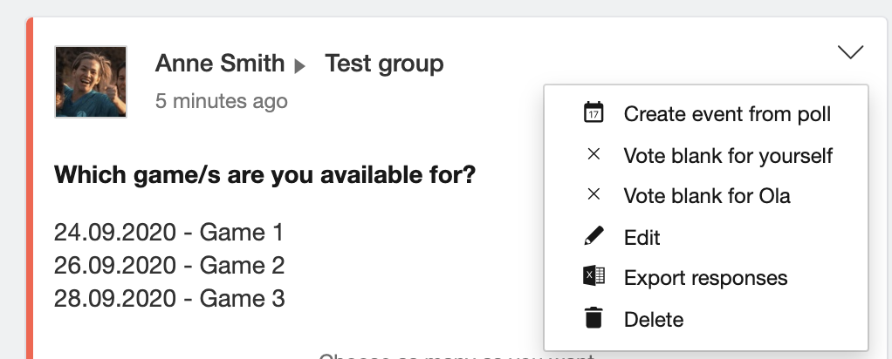Collapse the post options chevron menu

[x=850, y=51]
